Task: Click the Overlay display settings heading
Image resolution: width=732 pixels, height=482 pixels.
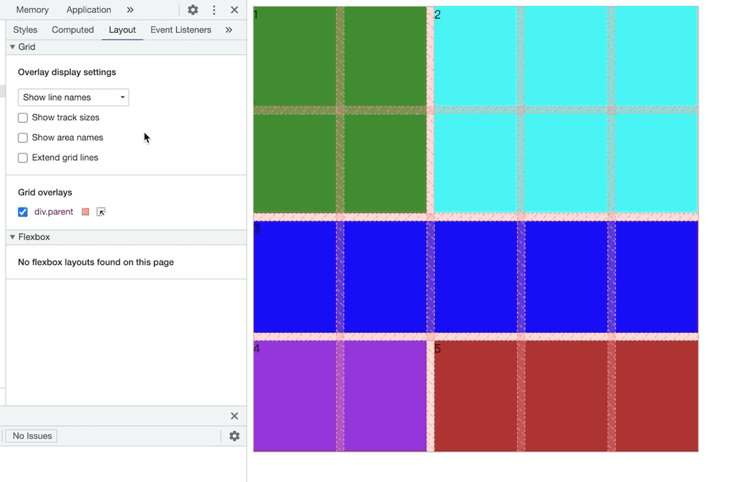Action: [x=67, y=72]
